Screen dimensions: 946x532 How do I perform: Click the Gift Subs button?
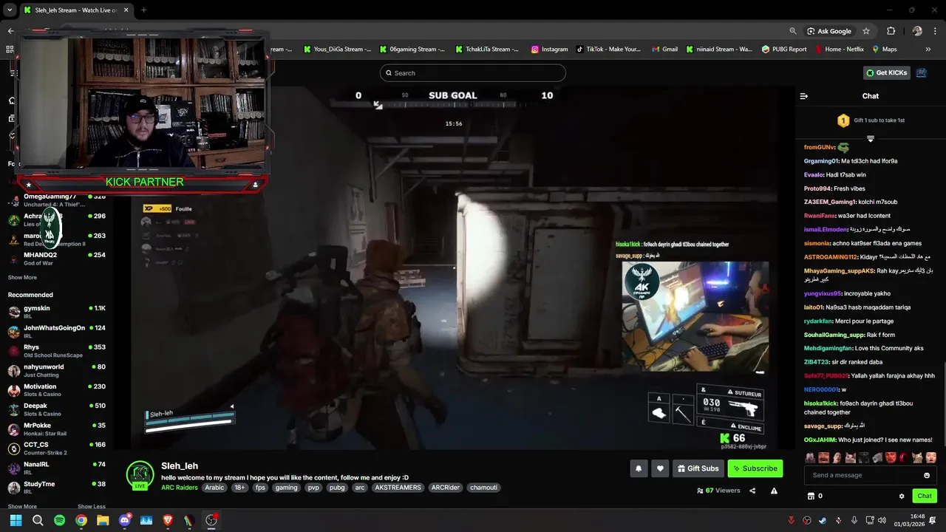(x=698, y=468)
